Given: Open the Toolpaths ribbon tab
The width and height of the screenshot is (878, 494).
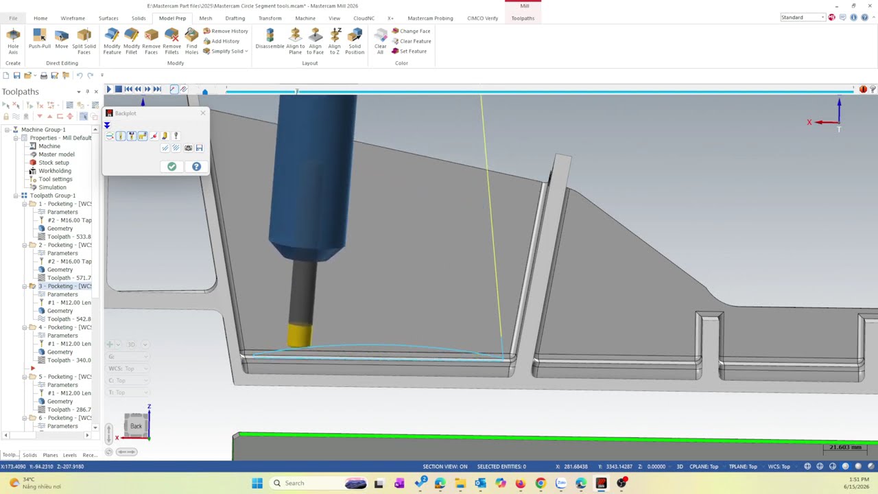Looking at the screenshot, I should tap(523, 18).
